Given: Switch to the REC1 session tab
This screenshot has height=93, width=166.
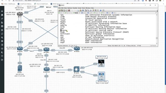Looking at the screenshot, I should point(109,13).
